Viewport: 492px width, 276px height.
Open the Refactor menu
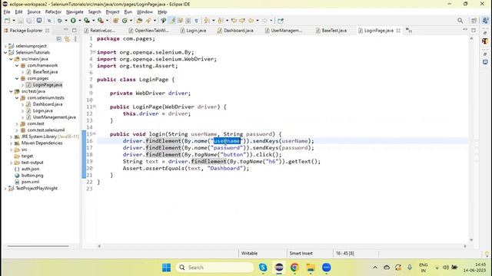pyautogui.click(x=53, y=12)
